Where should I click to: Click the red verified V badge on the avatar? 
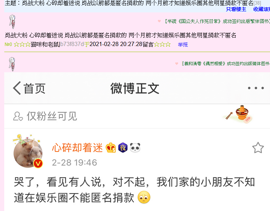pos(38,163)
